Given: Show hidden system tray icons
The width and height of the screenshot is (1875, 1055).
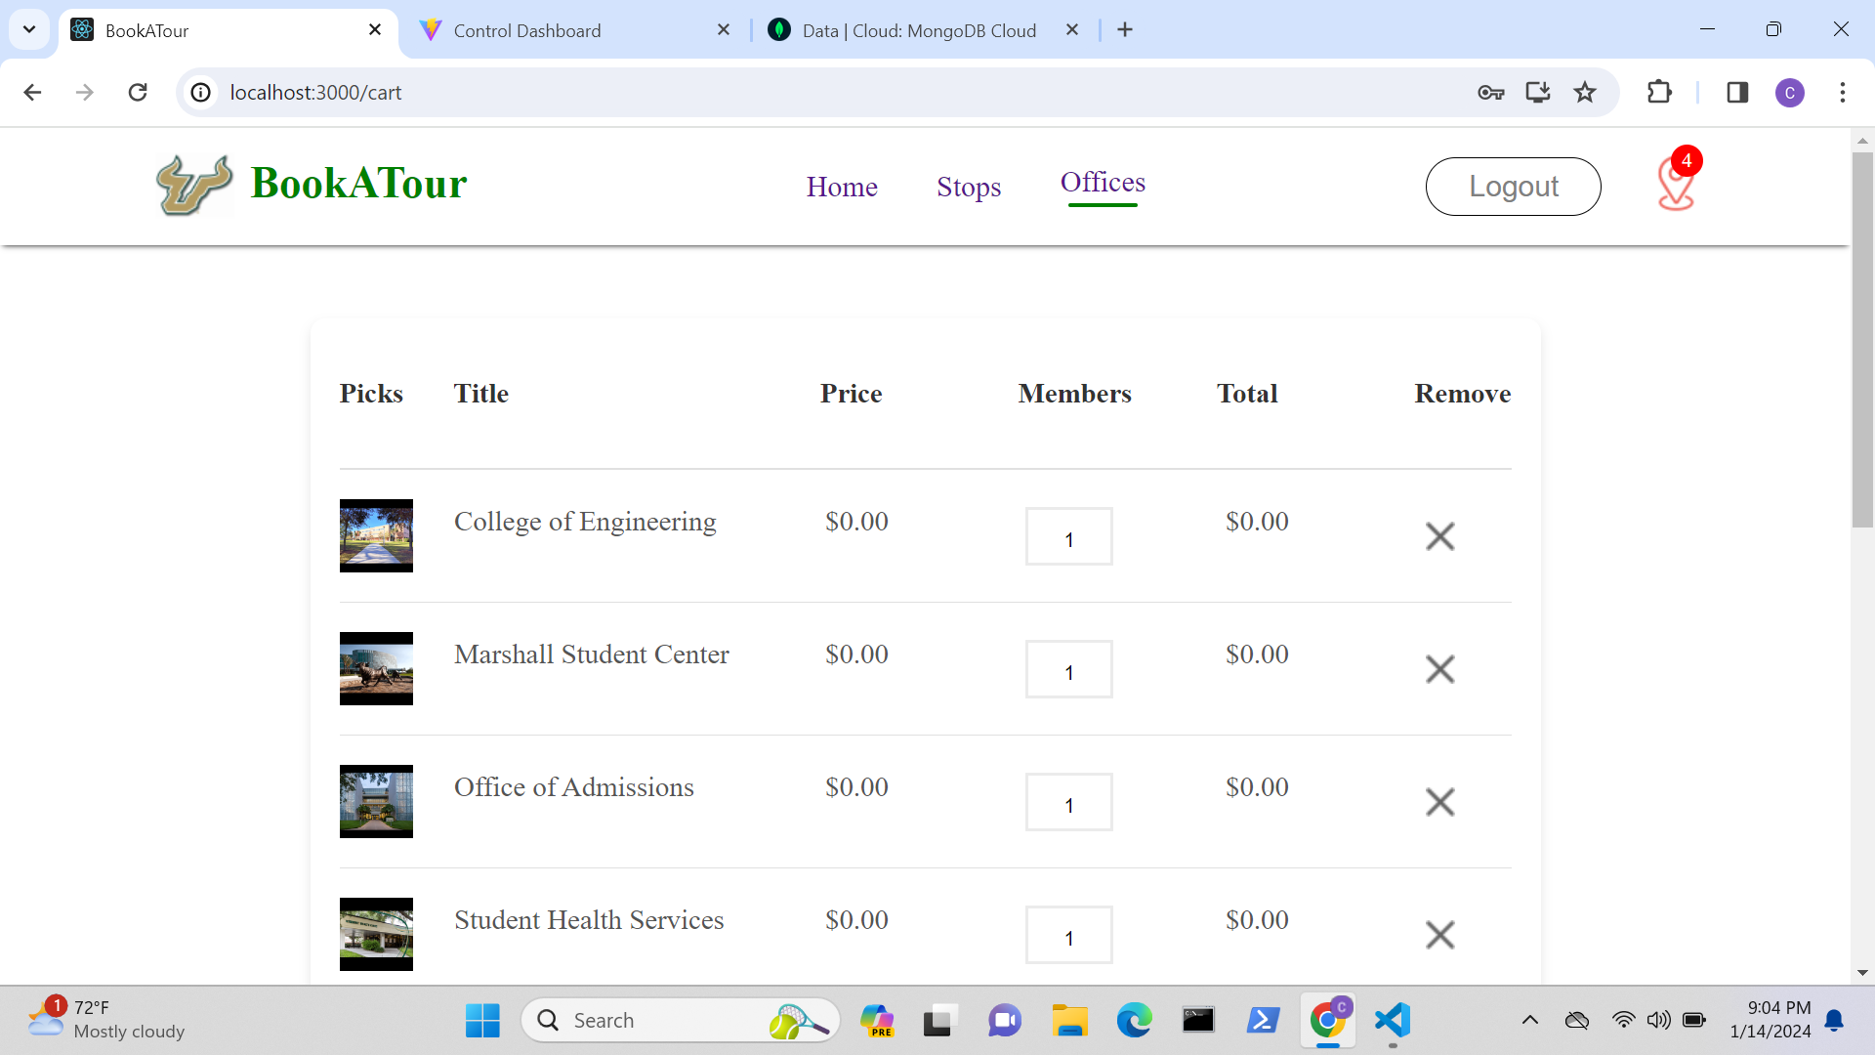Looking at the screenshot, I should point(1530,1021).
